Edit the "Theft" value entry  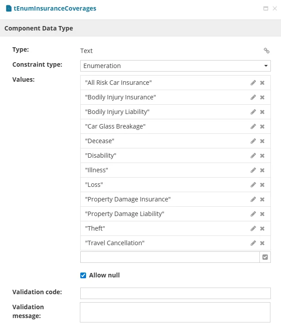coord(253,228)
